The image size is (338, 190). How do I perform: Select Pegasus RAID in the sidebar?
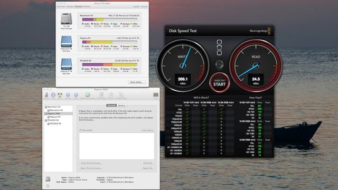[59, 113]
